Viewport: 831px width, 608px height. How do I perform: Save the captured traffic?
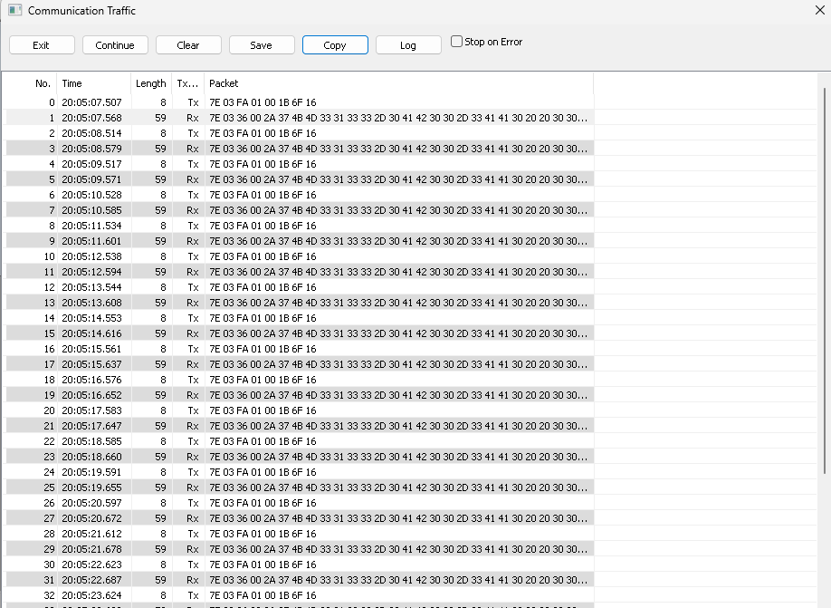[262, 45]
